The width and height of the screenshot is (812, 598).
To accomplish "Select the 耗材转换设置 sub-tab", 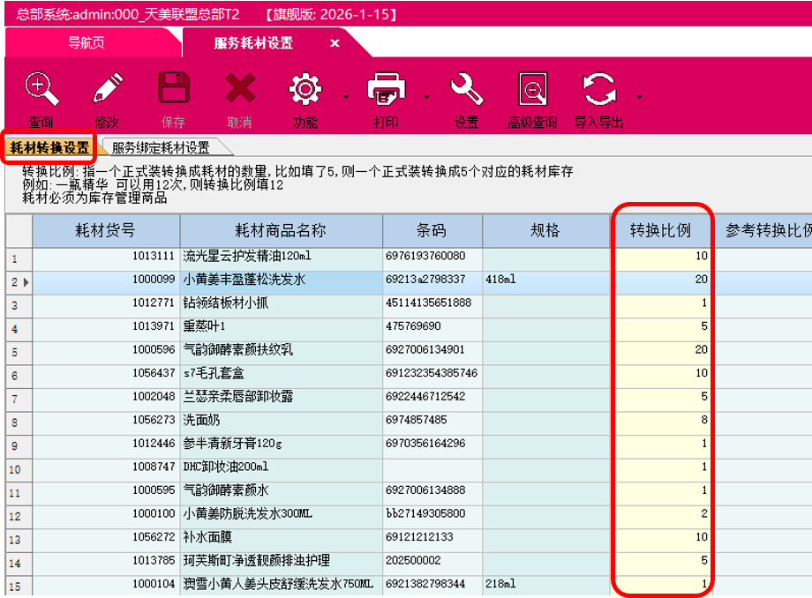I will point(49,147).
